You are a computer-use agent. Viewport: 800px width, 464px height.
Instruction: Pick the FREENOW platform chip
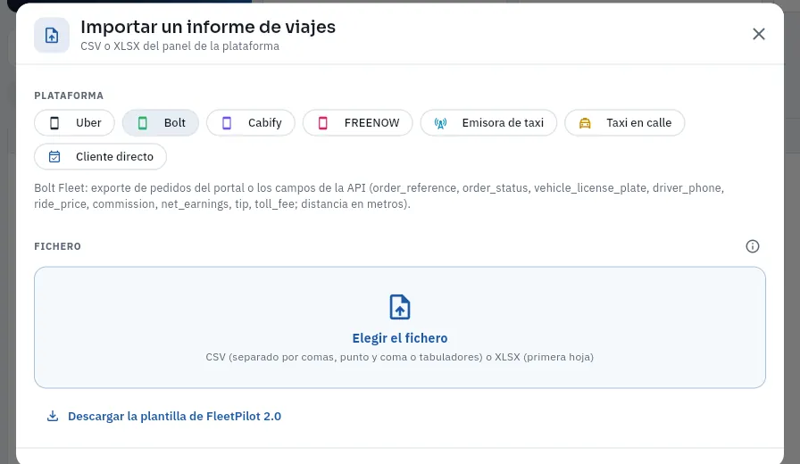point(358,123)
